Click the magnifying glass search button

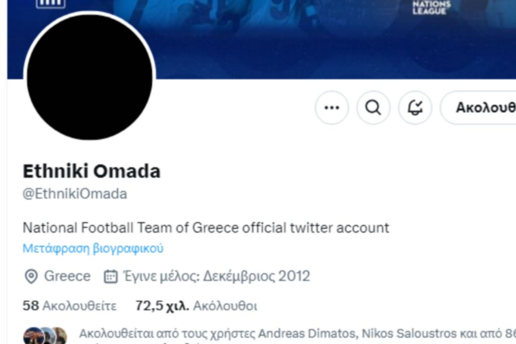pyautogui.click(x=373, y=107)
